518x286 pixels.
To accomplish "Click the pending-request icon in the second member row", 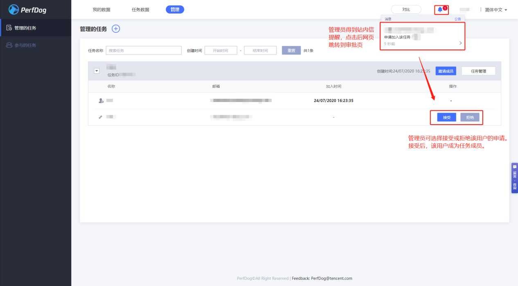I will pos(101,117).
